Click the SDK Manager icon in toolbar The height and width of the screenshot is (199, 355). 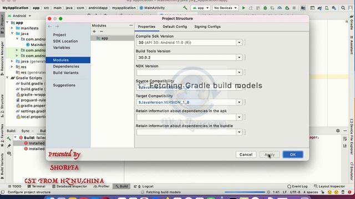[x=334, y=8]
